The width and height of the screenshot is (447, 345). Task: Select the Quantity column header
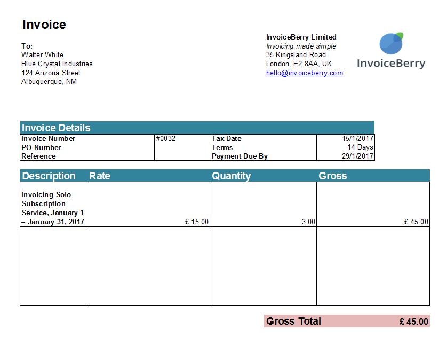231,176
